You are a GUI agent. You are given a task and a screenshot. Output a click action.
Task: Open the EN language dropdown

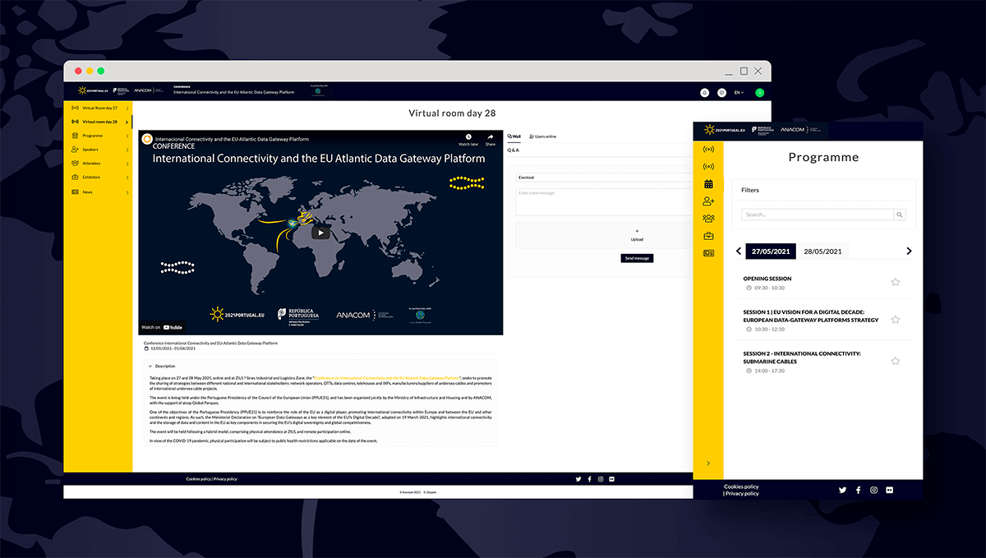[739, 93]
